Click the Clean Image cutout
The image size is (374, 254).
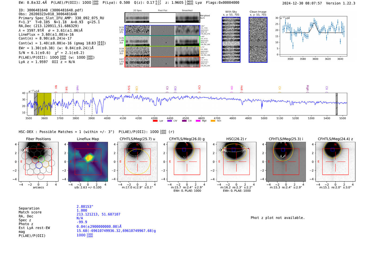pyautogui.click(x=258, y=40)
